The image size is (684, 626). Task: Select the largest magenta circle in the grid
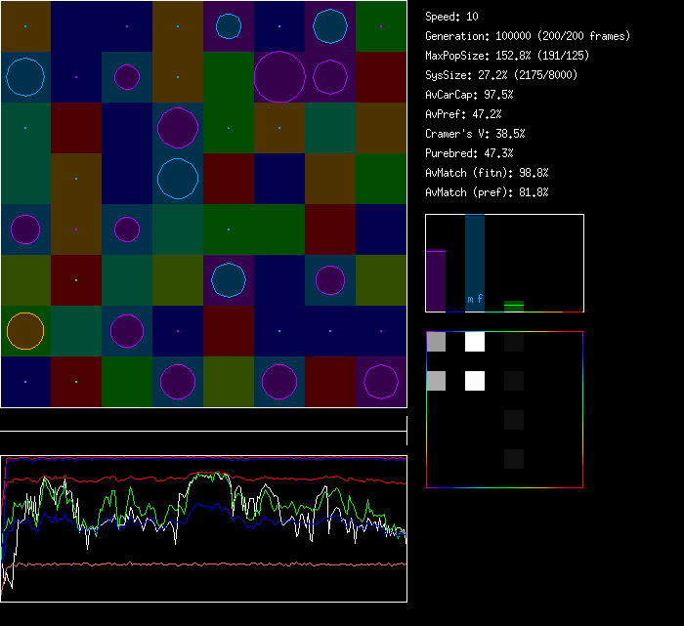coord(279,77)
